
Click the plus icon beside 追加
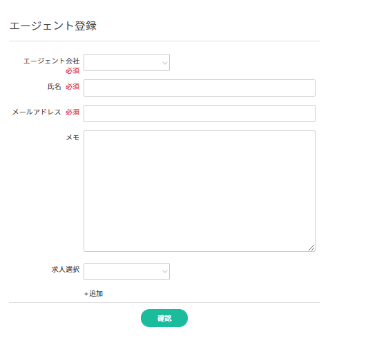(86, 294)
